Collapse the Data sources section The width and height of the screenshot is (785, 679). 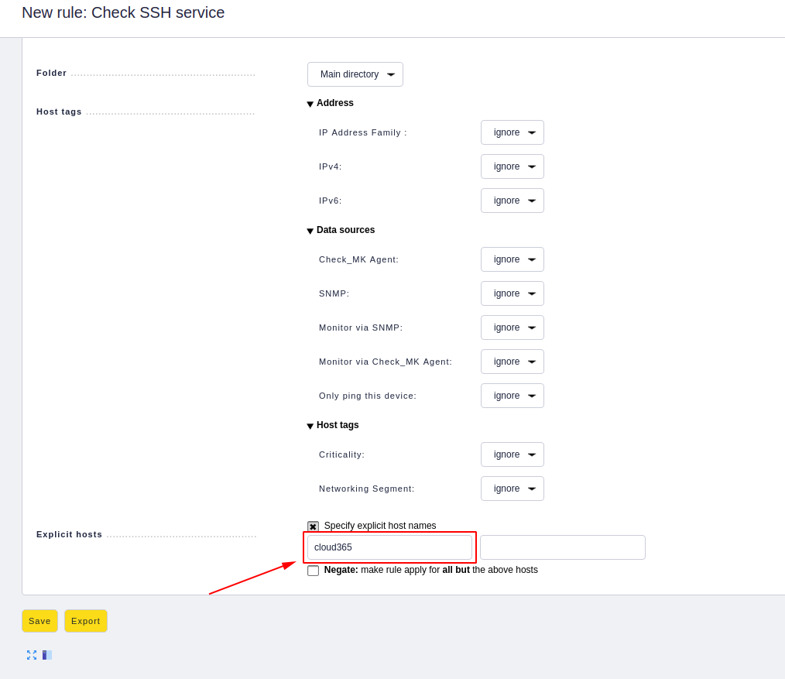click(310, 231)
